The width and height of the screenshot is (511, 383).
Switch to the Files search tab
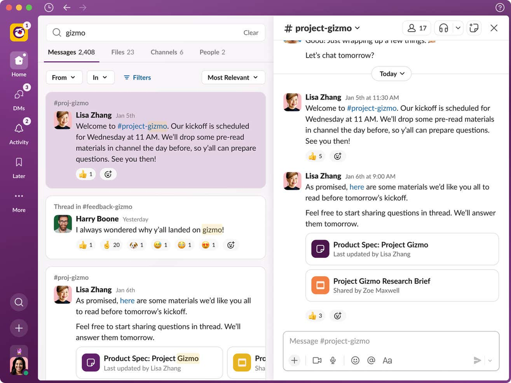coord(123,52)
